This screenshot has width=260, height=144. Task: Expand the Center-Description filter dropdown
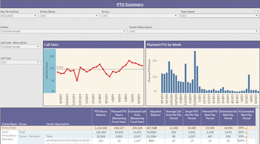point(257,31)
